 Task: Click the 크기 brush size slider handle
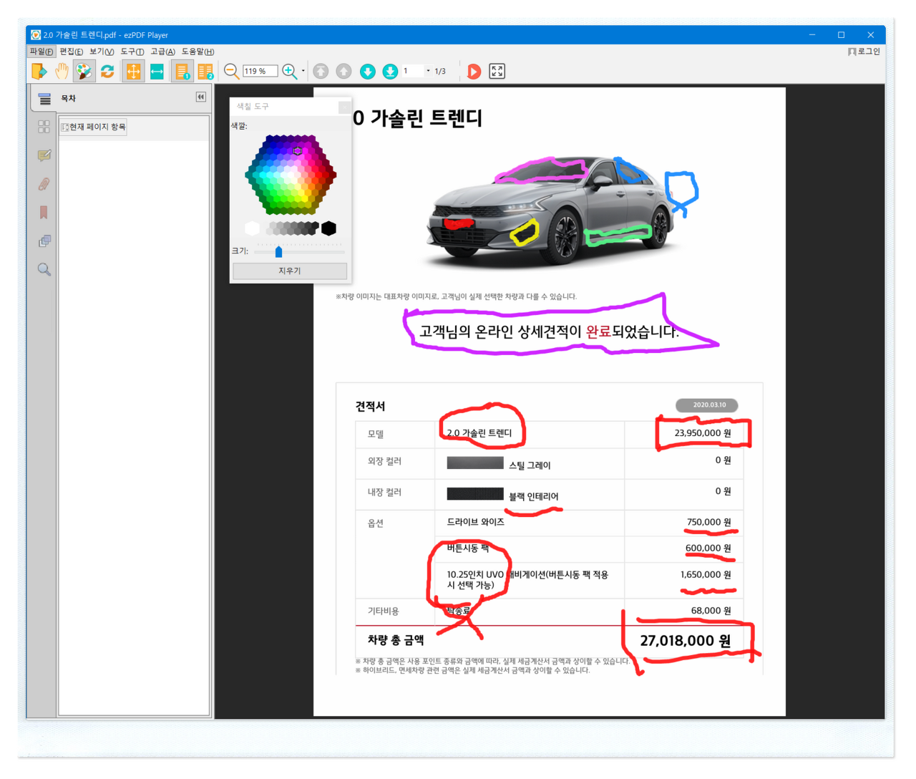[278, 252]
